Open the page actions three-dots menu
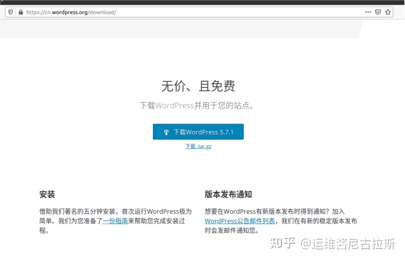Screen dimensions: 405x260 coord(368,12)
